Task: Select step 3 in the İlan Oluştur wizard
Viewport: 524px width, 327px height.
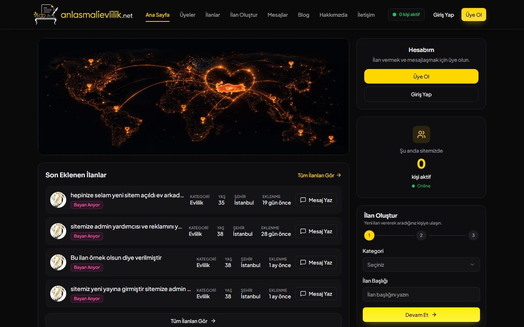Action: (x=473, y=235)
